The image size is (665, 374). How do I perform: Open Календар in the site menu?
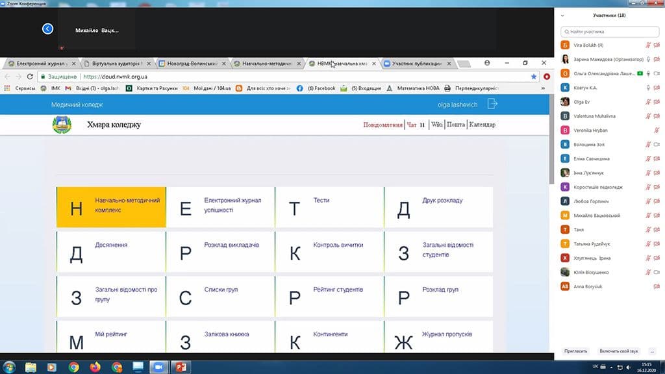click(483, 125)
